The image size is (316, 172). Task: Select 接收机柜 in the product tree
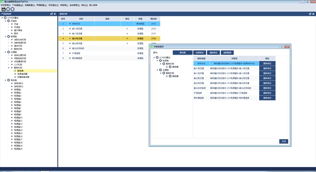pos(18,46)
